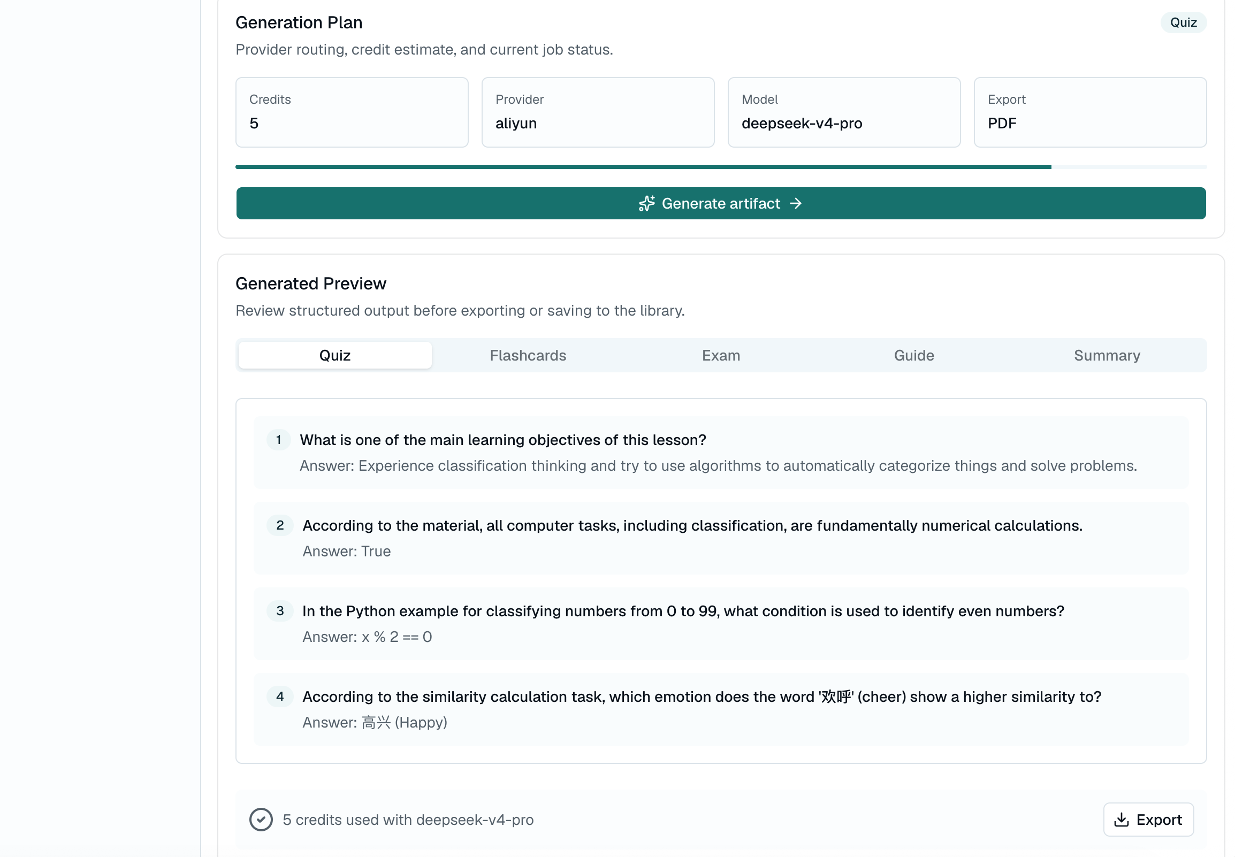The width and height of the screenshot is (1235, 857).
Task: Select the Model card deepseek-v4-pro
Action: pyautogui.click(x=844, y=112)
